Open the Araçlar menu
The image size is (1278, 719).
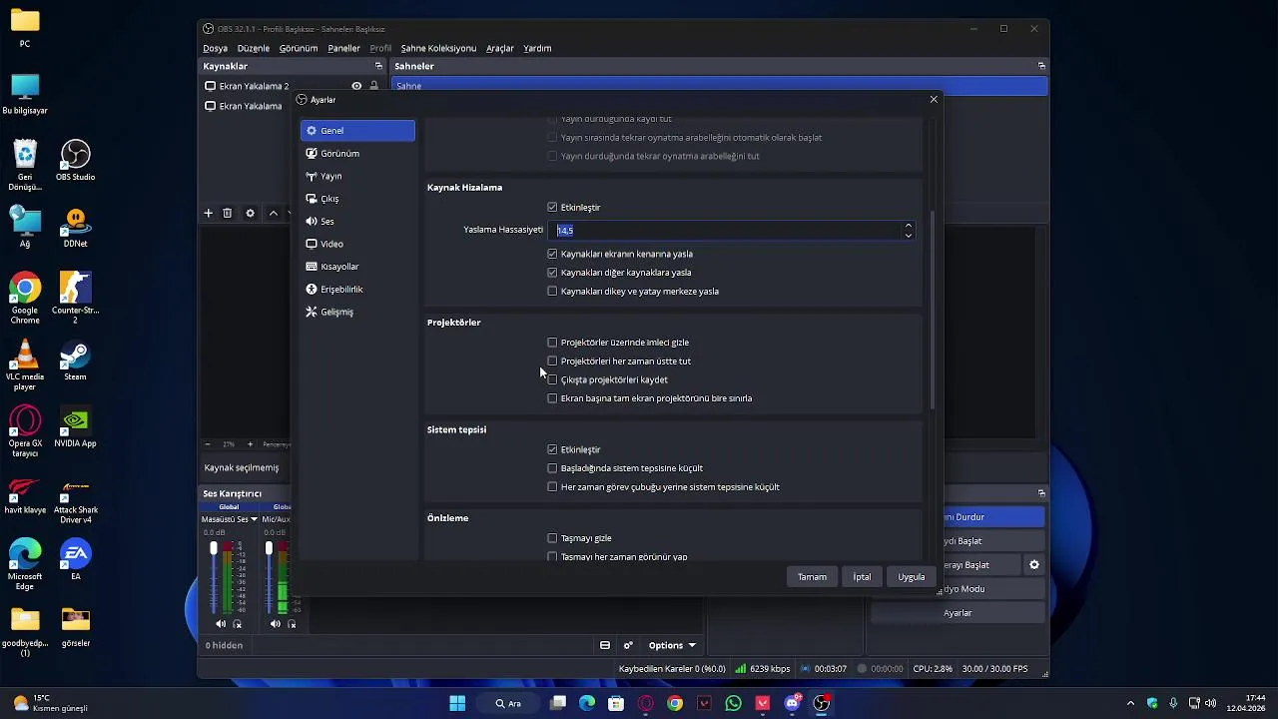point(500,48)
